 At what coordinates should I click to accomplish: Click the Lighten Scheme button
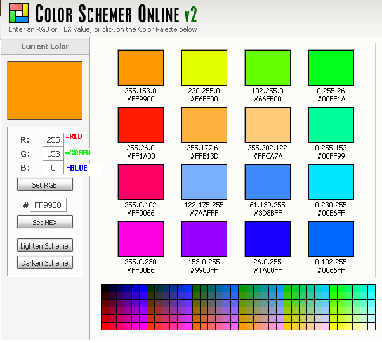click(45, 245)
